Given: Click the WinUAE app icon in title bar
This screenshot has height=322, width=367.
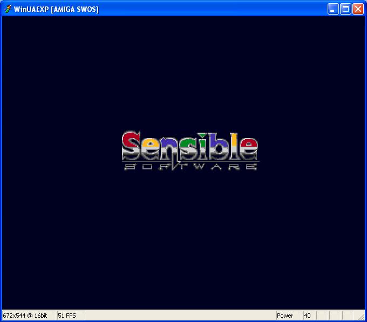Looking at the screenshot, I should 8,9.
